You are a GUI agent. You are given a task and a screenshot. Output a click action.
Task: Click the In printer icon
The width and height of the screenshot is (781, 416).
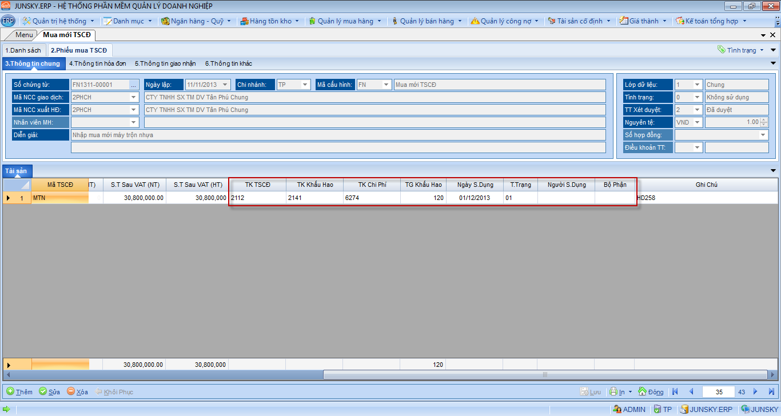613,391
